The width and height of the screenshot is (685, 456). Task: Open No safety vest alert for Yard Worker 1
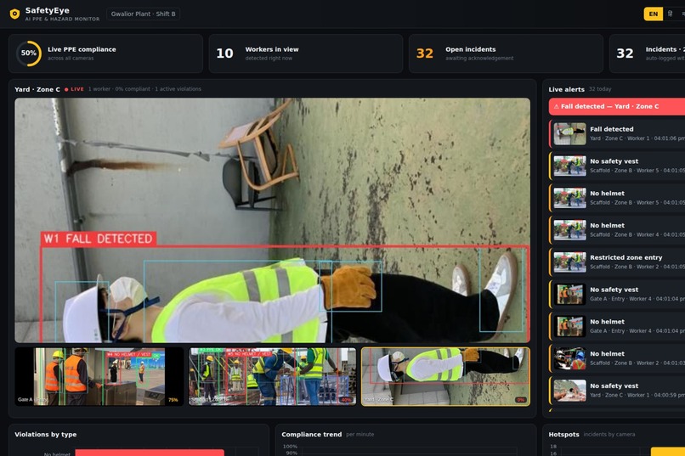click(617, 390)
